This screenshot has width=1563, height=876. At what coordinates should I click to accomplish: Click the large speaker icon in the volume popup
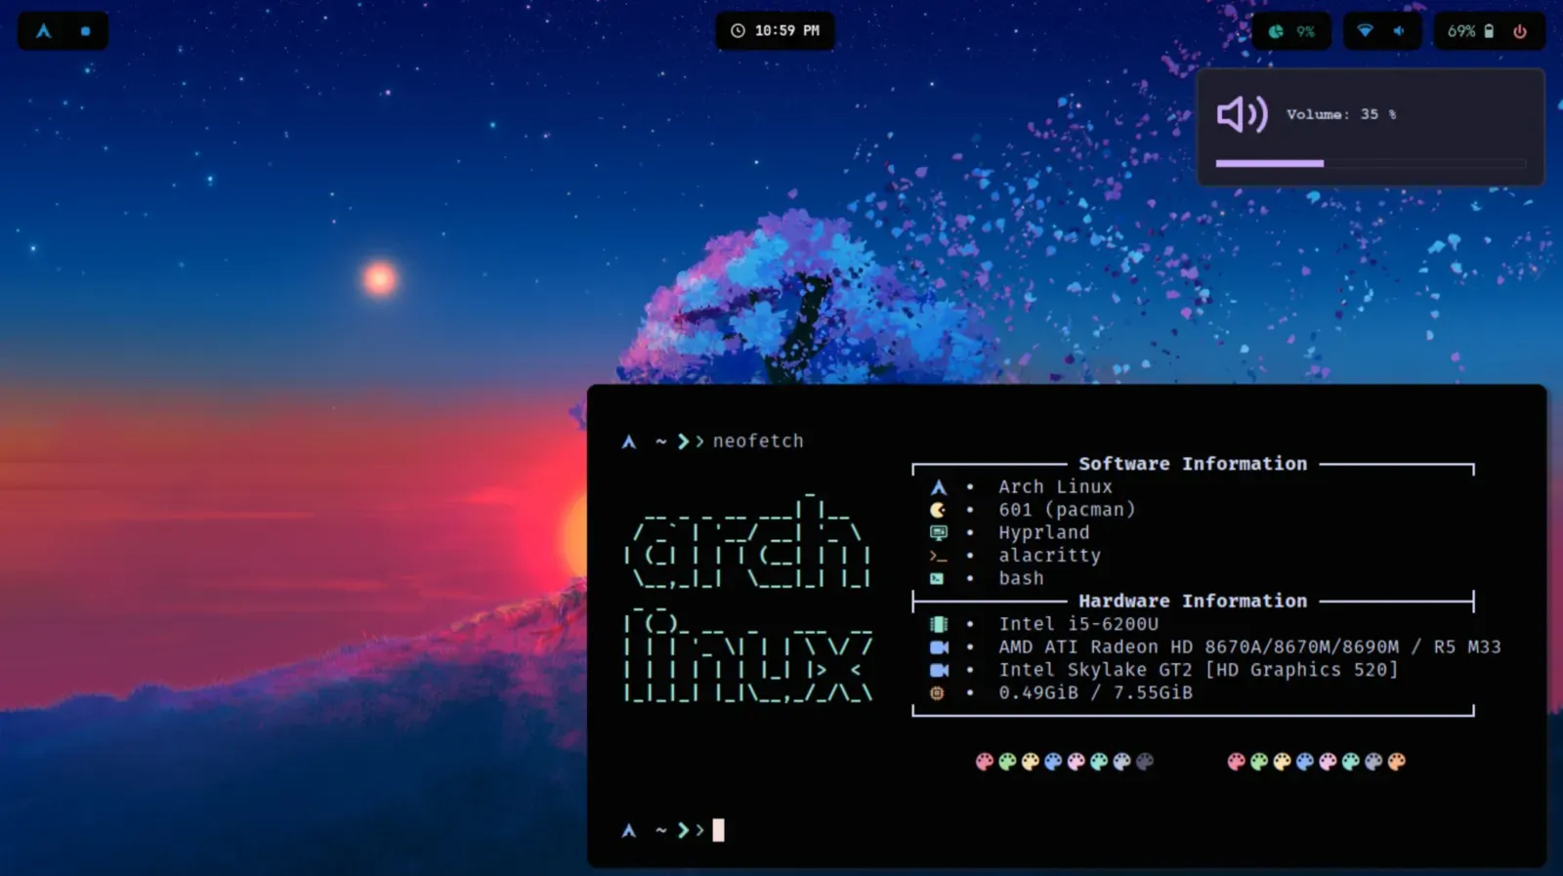pos(1242,114)
